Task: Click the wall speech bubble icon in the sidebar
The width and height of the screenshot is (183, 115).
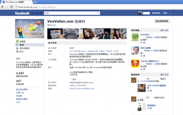Action: click(x=17, y=41)
